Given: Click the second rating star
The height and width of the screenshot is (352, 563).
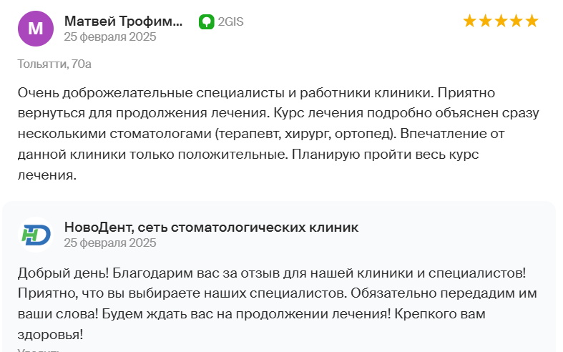Looking at the screenshot, I should (x=485, y=21).
